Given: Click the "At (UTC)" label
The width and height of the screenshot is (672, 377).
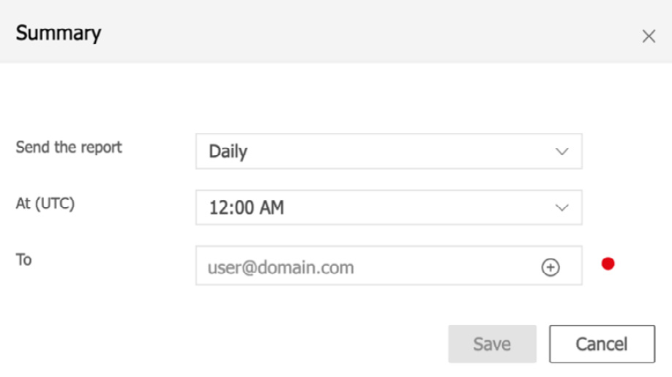Looking at the screenshot, I should click(45, 204).
